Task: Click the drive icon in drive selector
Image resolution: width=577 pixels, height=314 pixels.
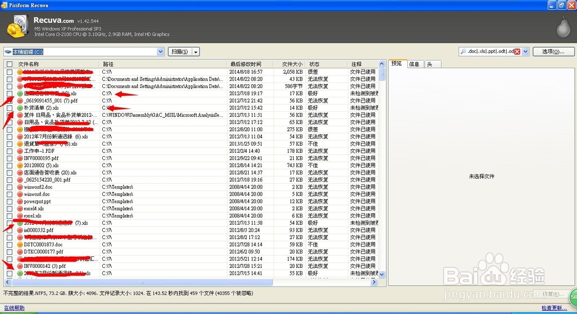Action: tap(8, 52)
